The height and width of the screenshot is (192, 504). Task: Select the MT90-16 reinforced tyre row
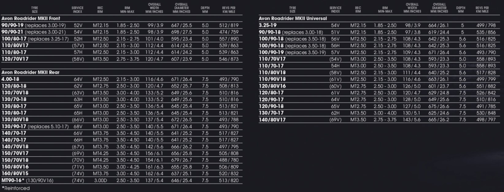121,180
